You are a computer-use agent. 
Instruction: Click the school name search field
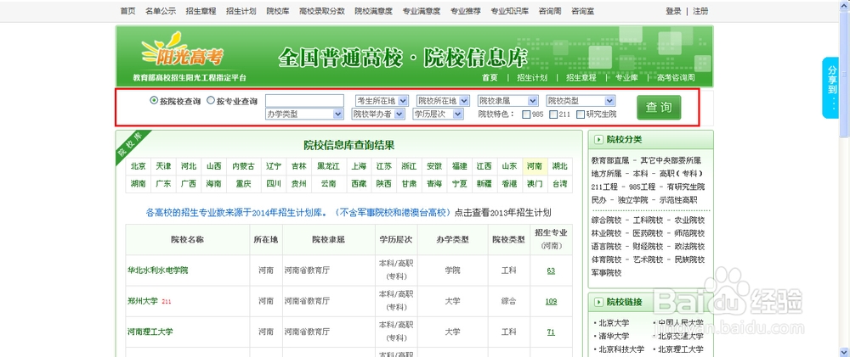tap(304, 101)
